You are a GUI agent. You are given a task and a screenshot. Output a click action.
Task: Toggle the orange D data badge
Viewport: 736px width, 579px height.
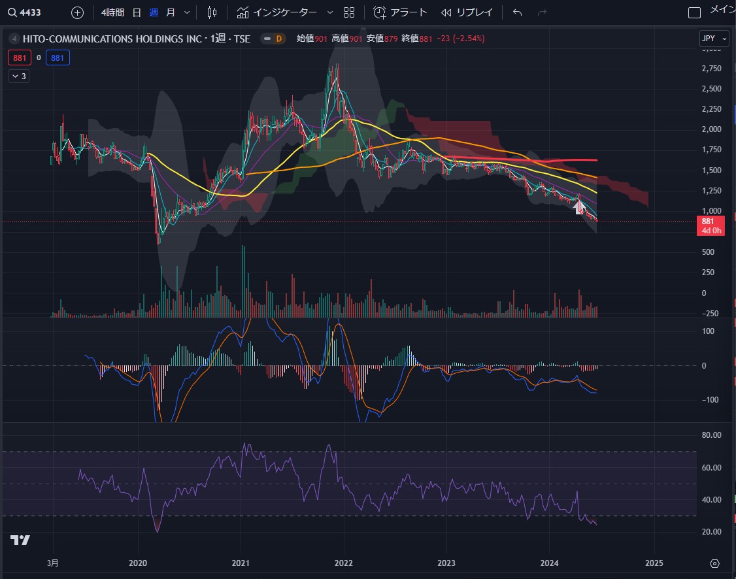(279, 39)
